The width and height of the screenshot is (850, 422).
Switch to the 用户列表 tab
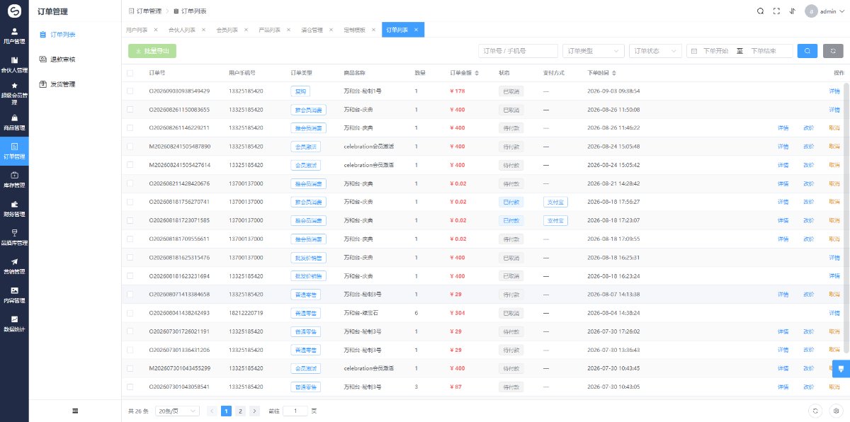click(x=137, y=30)
